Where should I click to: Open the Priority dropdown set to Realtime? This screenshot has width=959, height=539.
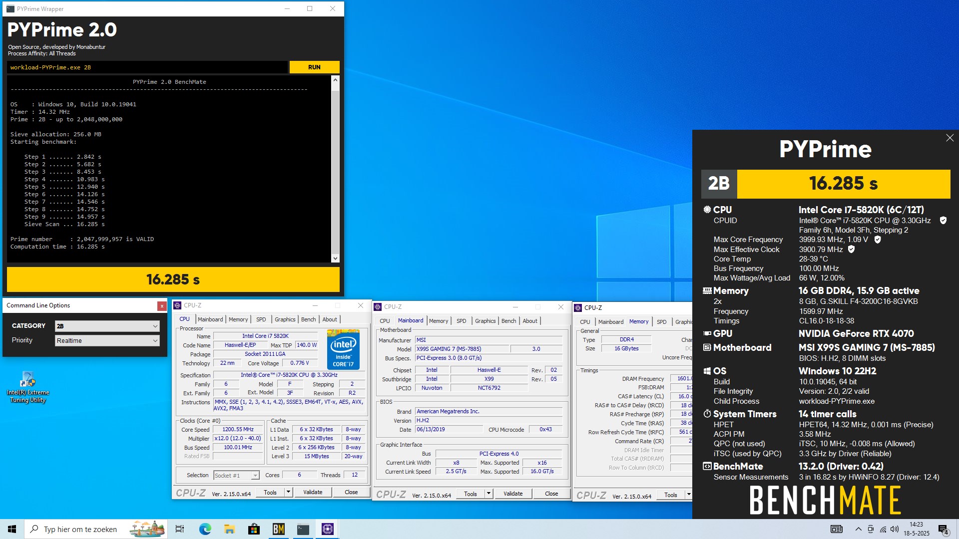tap(107, 340)
